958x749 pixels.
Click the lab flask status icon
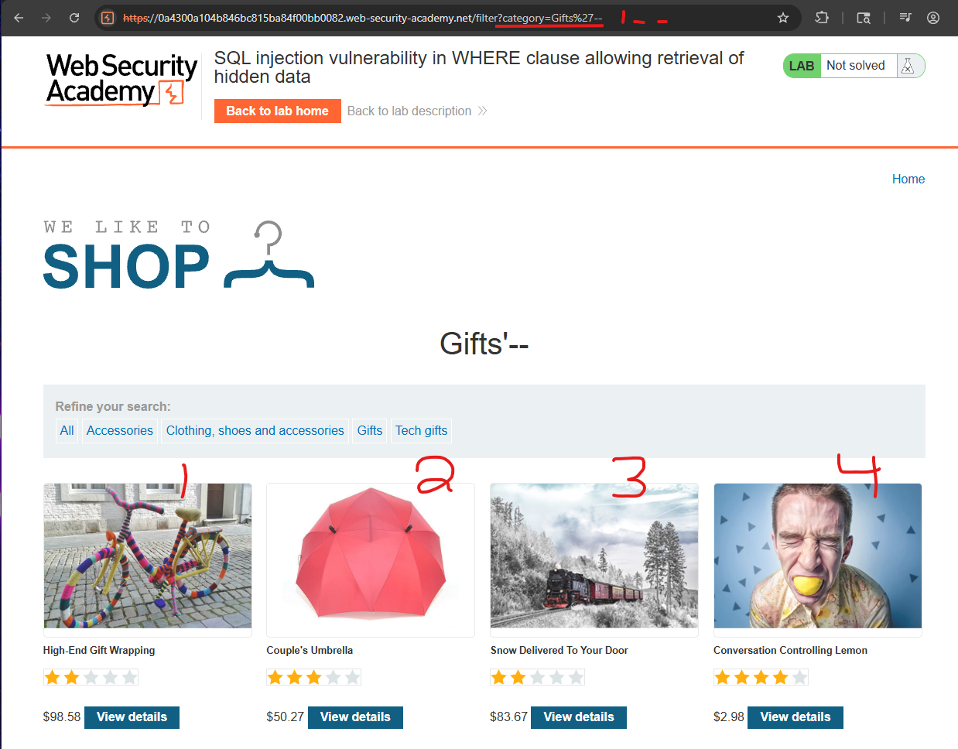[908, 67]
